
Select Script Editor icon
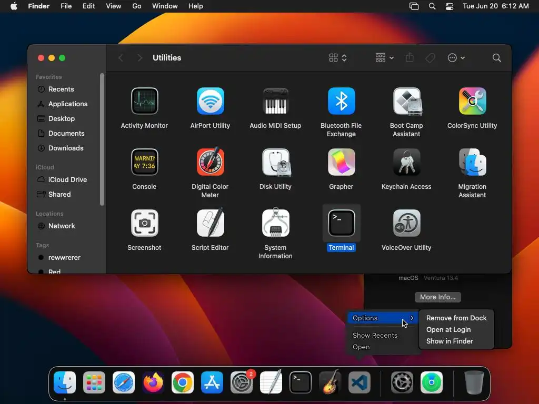(210, 223)
